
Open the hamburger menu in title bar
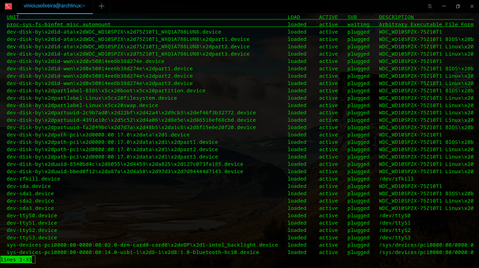pyautogui.click(x=430, y=6)
